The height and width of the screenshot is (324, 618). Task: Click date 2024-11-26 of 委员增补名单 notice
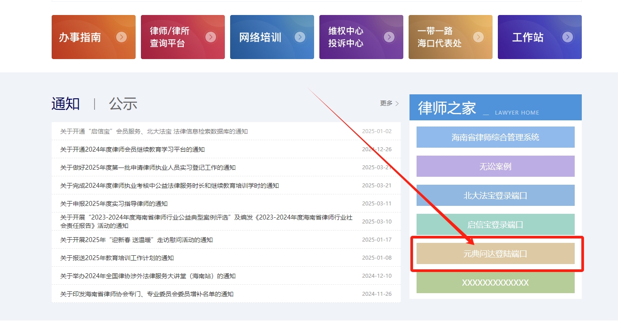point(377,294)
